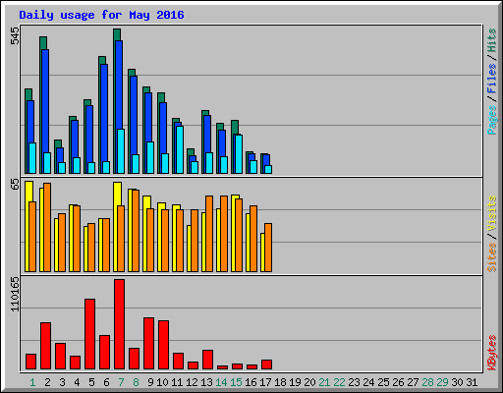
Task: Click the cyan Pages bar for day 15
Action: (x=239, y=154)
